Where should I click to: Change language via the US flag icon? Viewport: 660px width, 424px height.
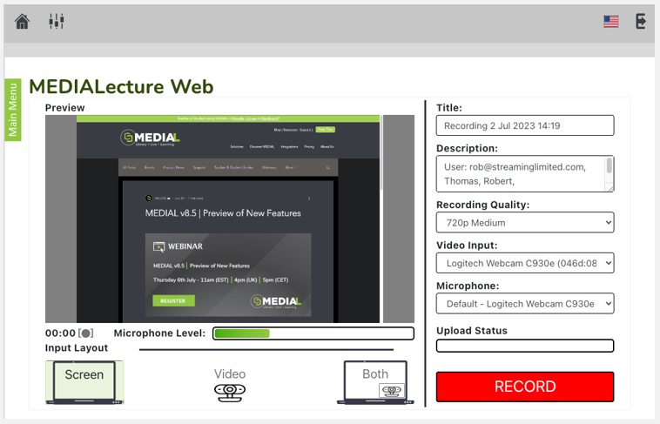(x=610, y=22)
